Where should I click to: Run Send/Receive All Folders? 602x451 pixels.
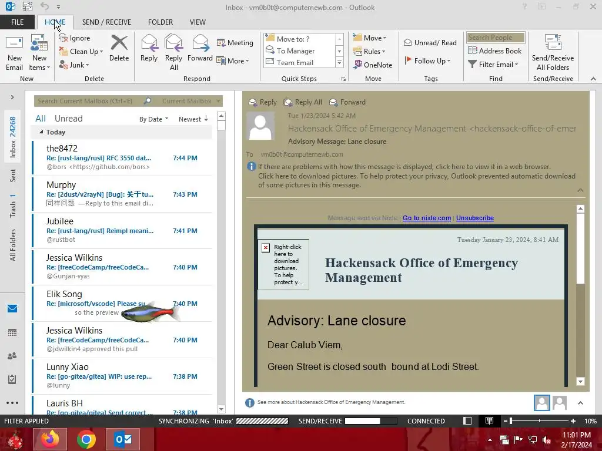(553, 53)
